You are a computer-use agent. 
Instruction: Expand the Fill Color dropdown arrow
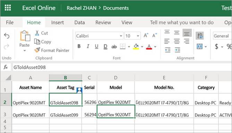tap(142, 47)
